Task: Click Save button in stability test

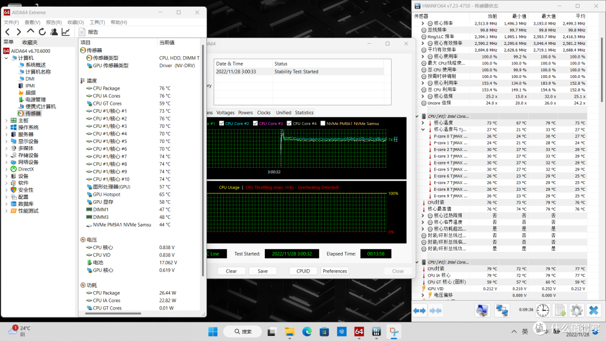Action: [263, 271]
